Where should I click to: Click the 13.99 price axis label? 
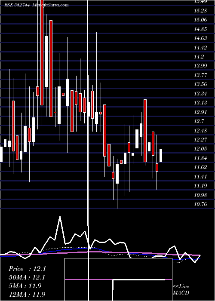200,66
